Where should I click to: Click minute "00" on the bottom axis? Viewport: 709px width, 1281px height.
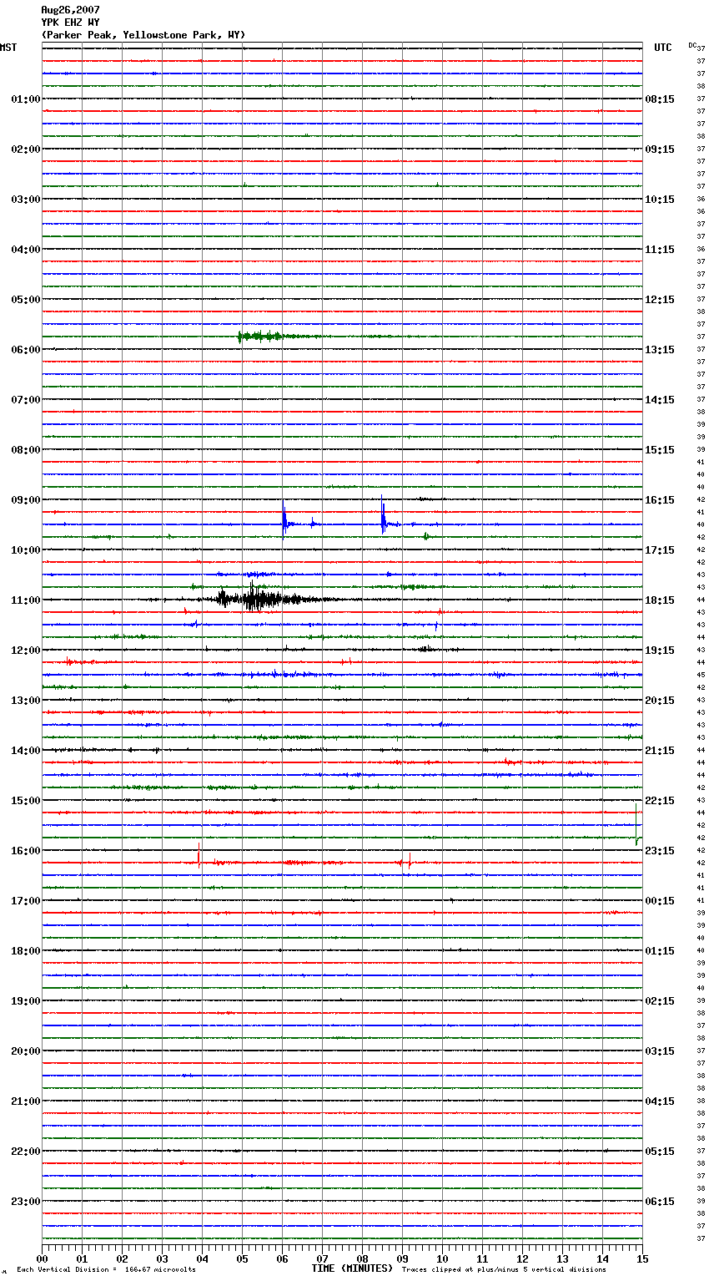point(42,1258)
